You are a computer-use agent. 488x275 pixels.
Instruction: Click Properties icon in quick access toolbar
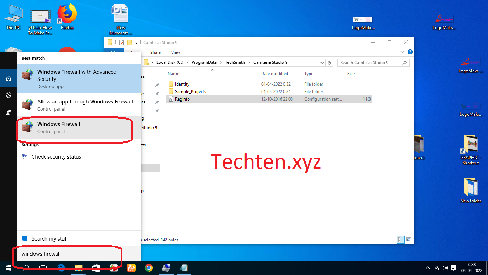(122, 43)
